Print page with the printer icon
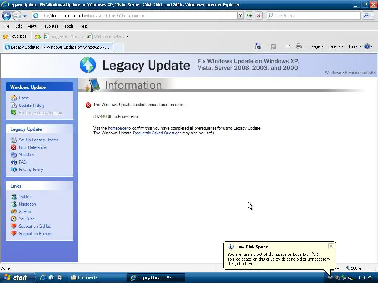This screenshot has width=378, height=283. (298, 46)
